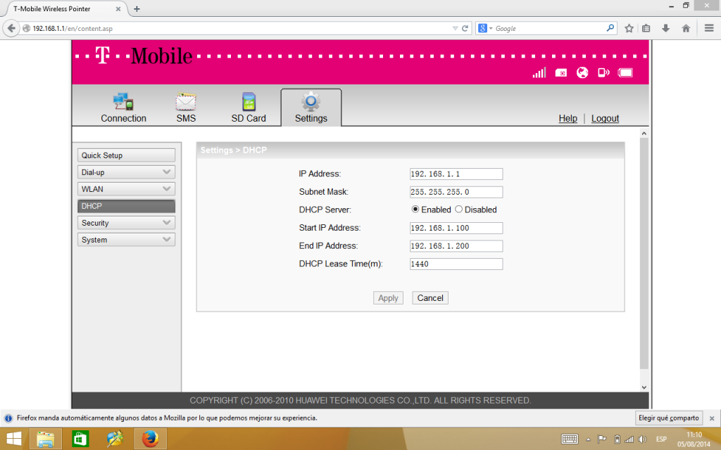Screen dimensions: 721x450
Task: Expand the System sidebar section
Action: [x=126, y=240]
